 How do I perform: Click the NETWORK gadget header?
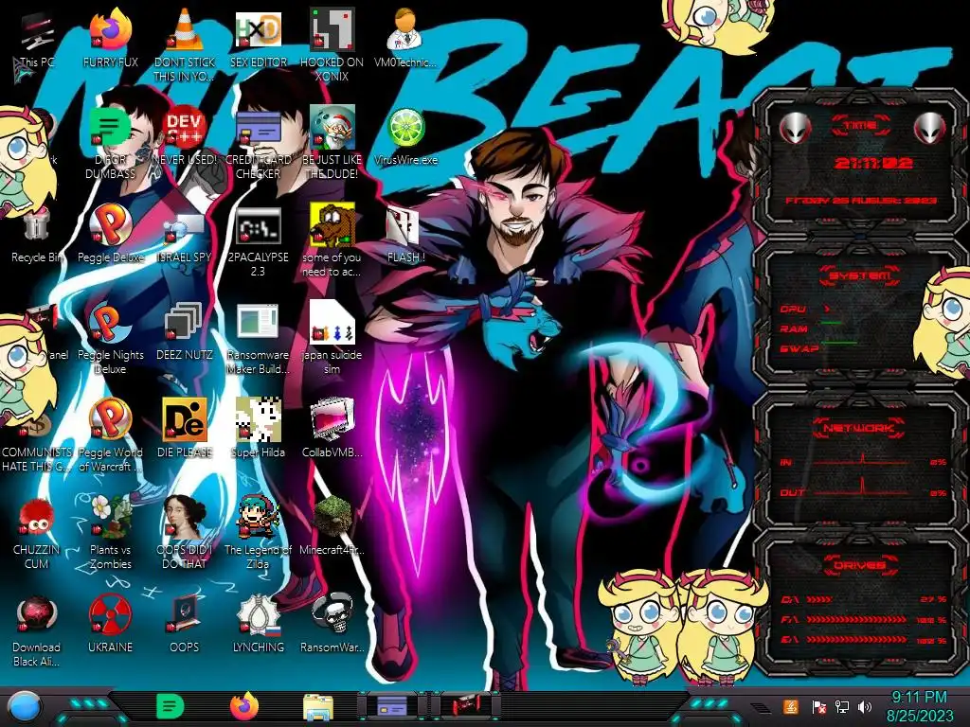859,428
